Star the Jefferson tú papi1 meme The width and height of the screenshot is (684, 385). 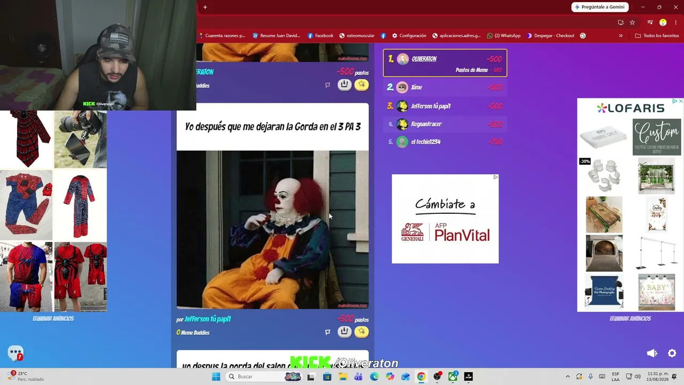tap(362, 332)
